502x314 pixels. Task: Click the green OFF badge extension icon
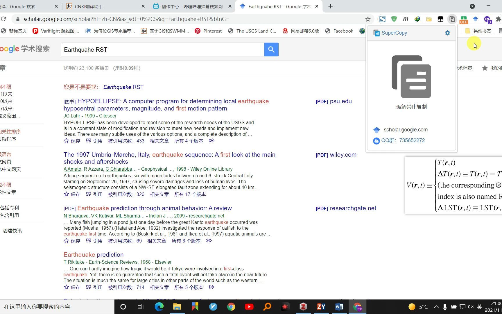[x=464, y=19]
